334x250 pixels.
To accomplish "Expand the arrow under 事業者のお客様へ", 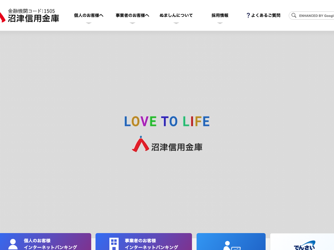I will coord(132,23).
